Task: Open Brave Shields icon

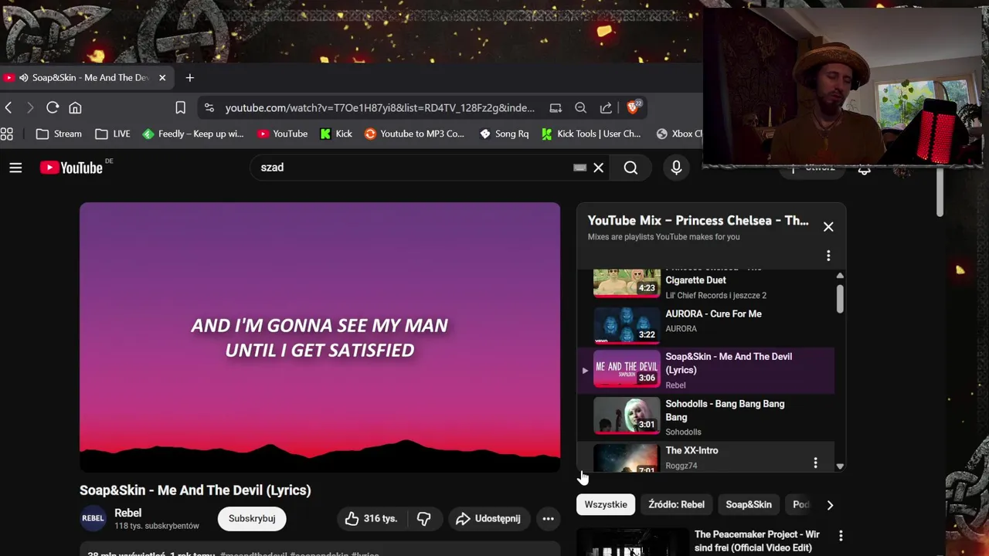Action: (634, 107)
